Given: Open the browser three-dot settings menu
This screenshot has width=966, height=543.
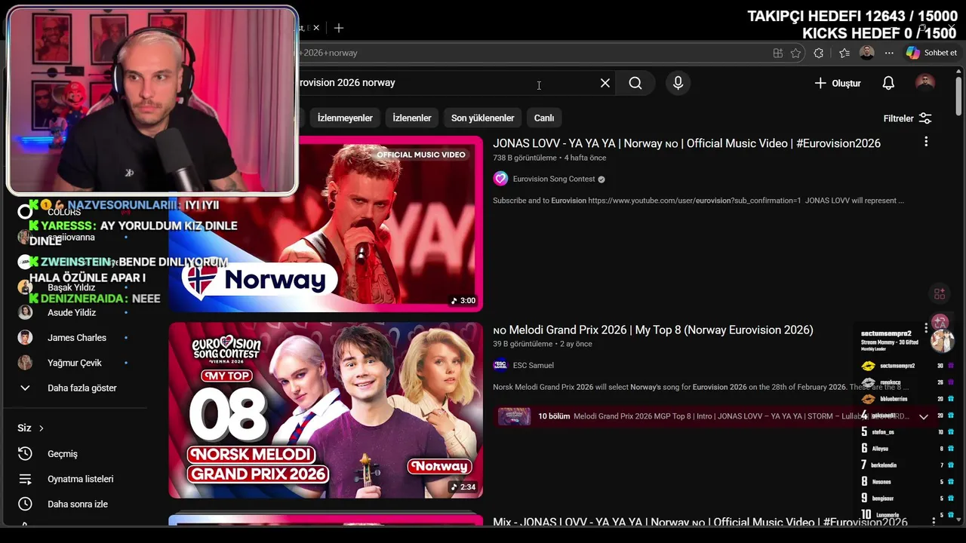Looking at the screenshot, I should click(x=889, y=53).
